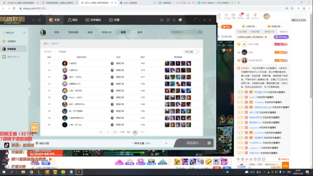The image size is (313, 176).
Task: Open Chrome from the Windows taskbar
Action: (x=31, y=172)
